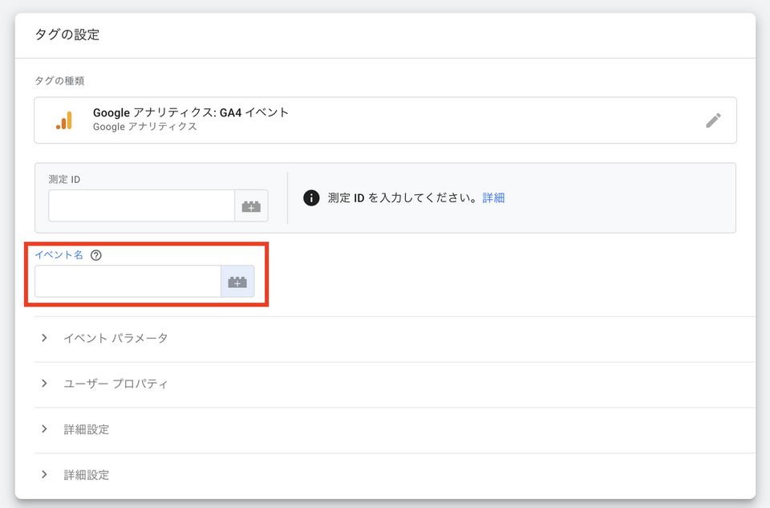Click the pencil icon to edit tag type
770x508 pixels.
coord(713,120)
